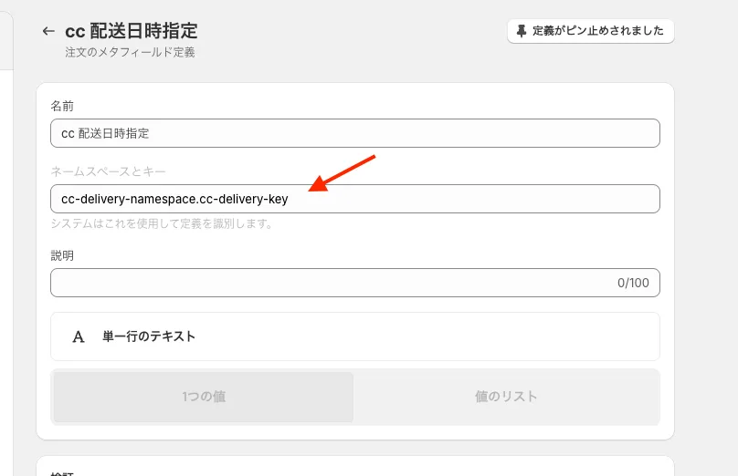Click the 名前 field label
The image size is (738, 476).
click(x=62, y=107)
